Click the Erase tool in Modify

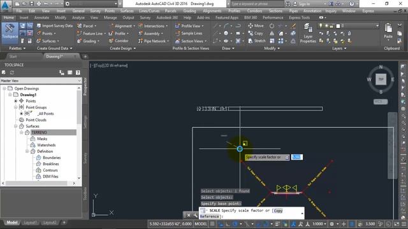tap(293, 25)
